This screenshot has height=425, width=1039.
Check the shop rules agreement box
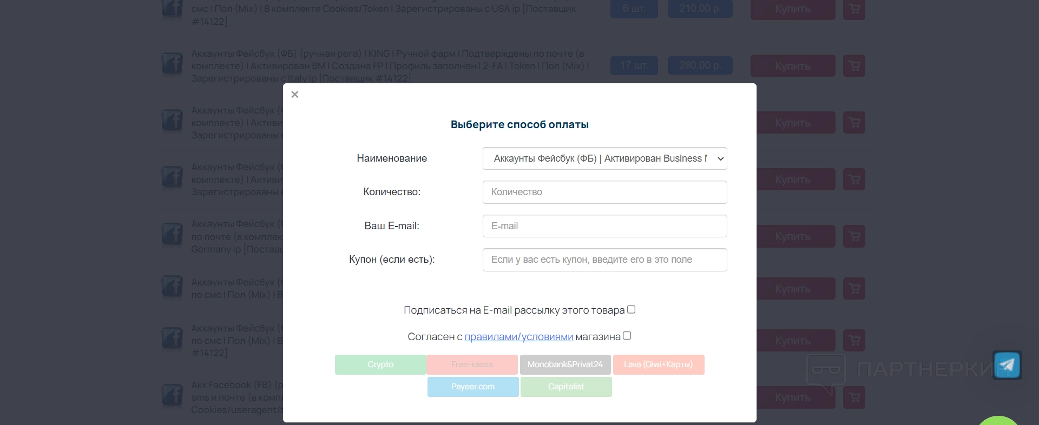point(627,336)
